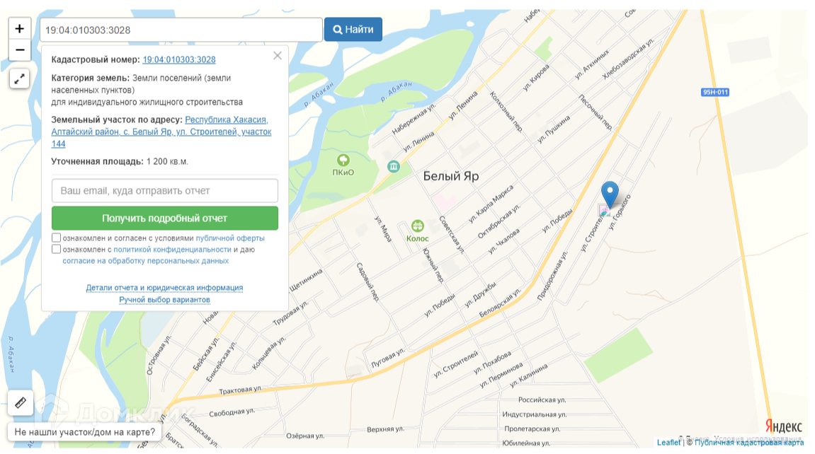
Task: Expand Ручной выбор вариантов
Action: point(165,300)
